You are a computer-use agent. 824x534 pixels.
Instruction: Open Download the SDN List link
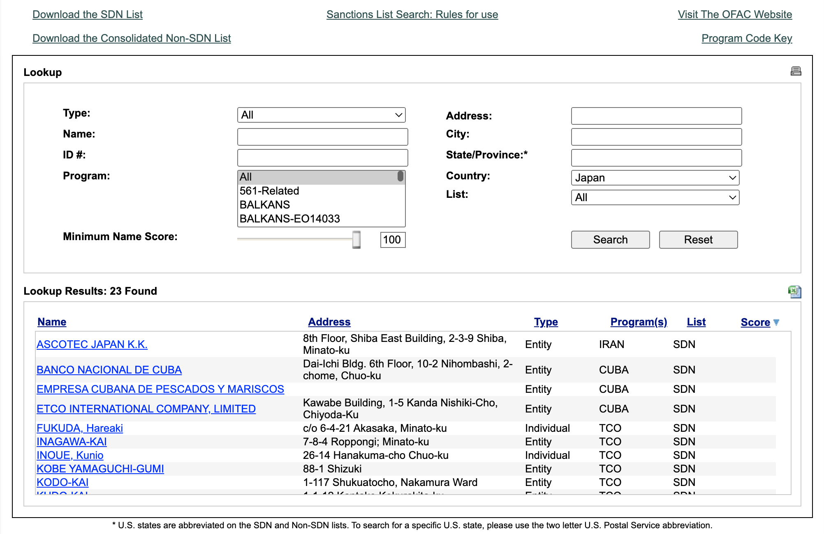click(88, 14)
